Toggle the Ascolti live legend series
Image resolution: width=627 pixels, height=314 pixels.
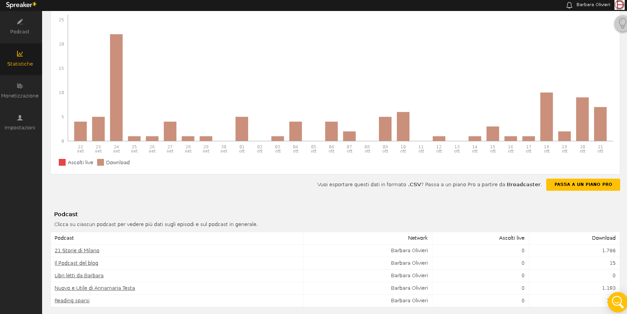76,162
